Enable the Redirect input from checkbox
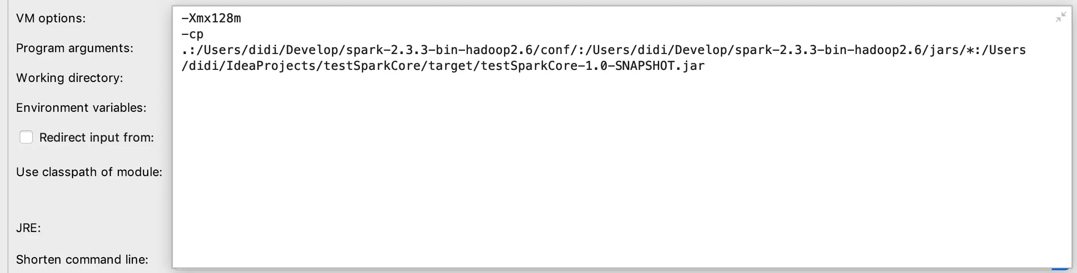Screen dimensions: 1077x273 click(x=26, y=137)
